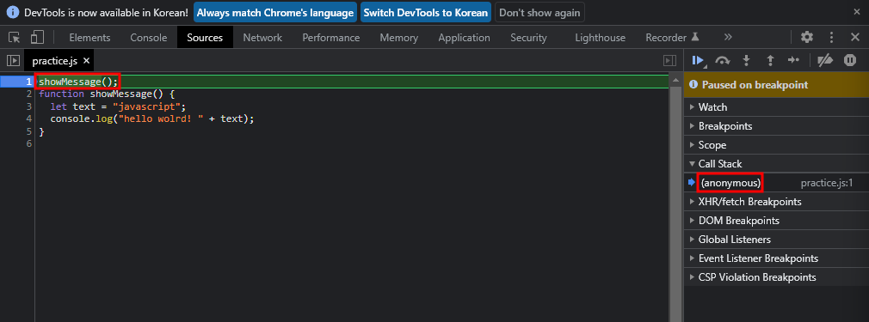
Task: Step out of current function
Action: tap(770, 60)
